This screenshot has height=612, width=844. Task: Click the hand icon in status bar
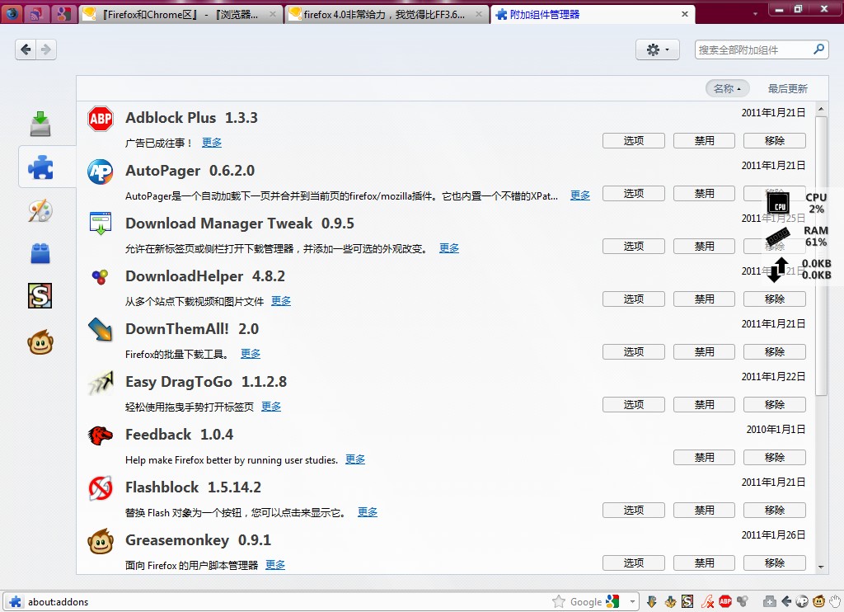tap(835, 601)
